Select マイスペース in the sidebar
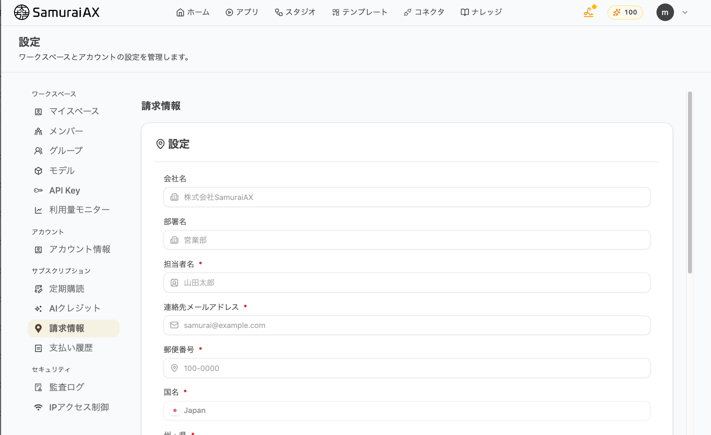 click(x=73, y=111)
